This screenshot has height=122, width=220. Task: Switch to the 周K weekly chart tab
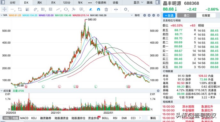click(x=40, y=3)
